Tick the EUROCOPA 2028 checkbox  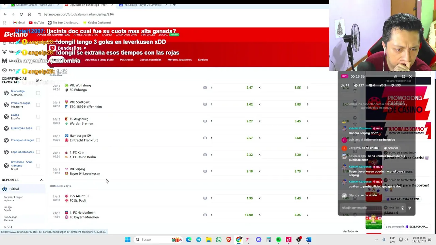(x=38, y=128)
